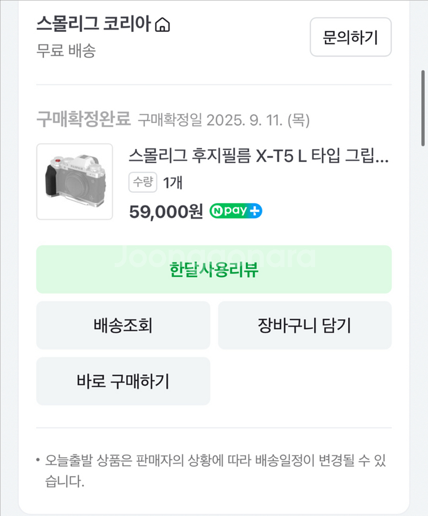Click the 수량 quantity badge
Image resolution: width=428 pixels, height=516 pixels.
click(143, 183)
